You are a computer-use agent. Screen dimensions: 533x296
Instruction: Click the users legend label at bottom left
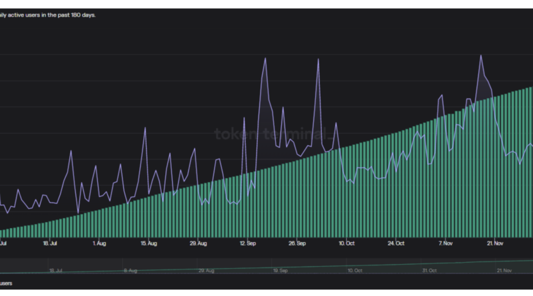[x=6, y=284]
